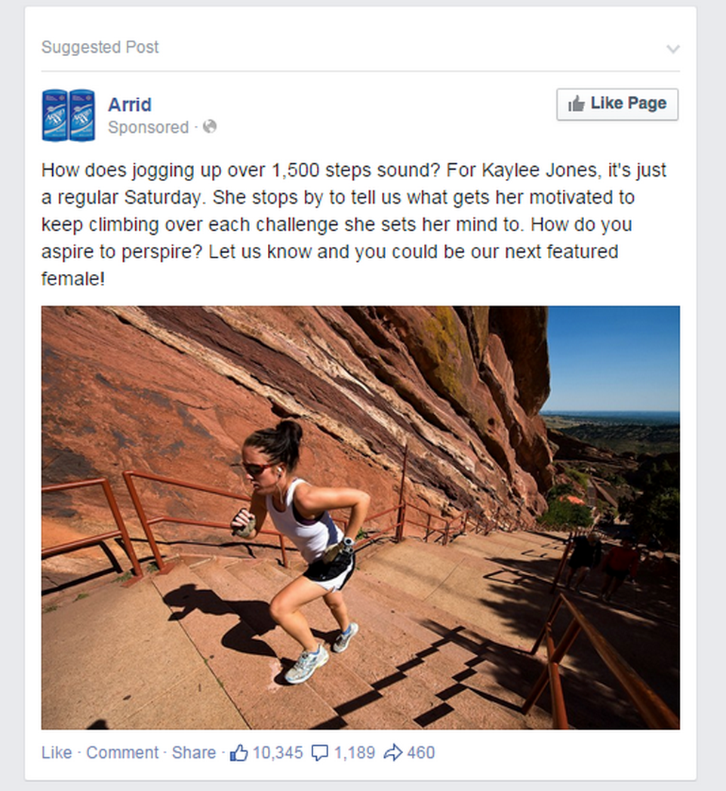This screenshot has height=791, width=726.
Task: Click the thumbs-up icon inside Like Page
Action: (x=576, y=103)
